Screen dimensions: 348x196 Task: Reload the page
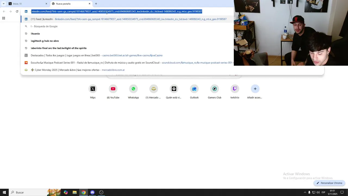(x=17, y=11)
